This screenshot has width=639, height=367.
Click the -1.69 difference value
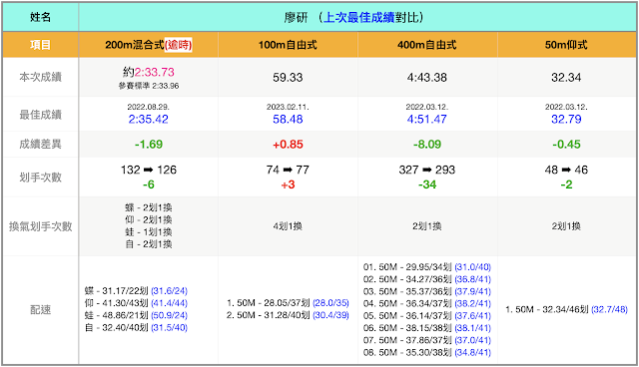coord(149,144)
